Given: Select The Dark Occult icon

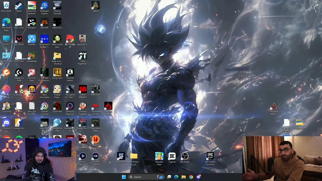Looking at the screenshot, I should pyautogui.click(x=108, y=109).
